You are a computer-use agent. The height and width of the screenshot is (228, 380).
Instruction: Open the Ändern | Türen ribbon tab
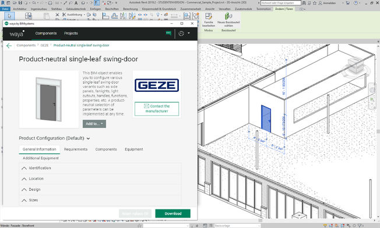[x=284, y=9]
